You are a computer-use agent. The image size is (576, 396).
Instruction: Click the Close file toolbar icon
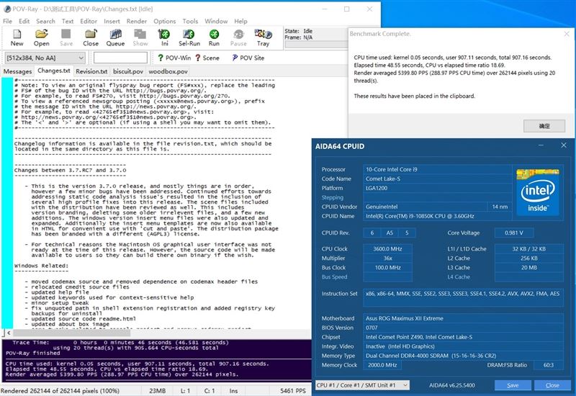click(91, 38)
